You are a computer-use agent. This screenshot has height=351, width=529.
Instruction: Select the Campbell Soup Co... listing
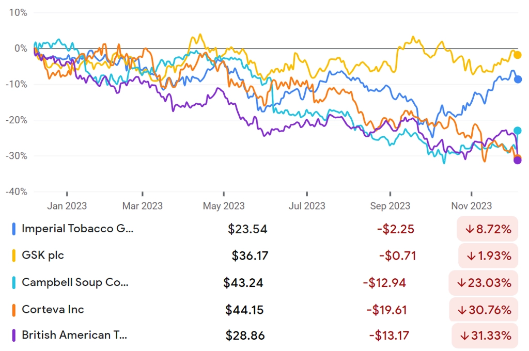[265, 282]
